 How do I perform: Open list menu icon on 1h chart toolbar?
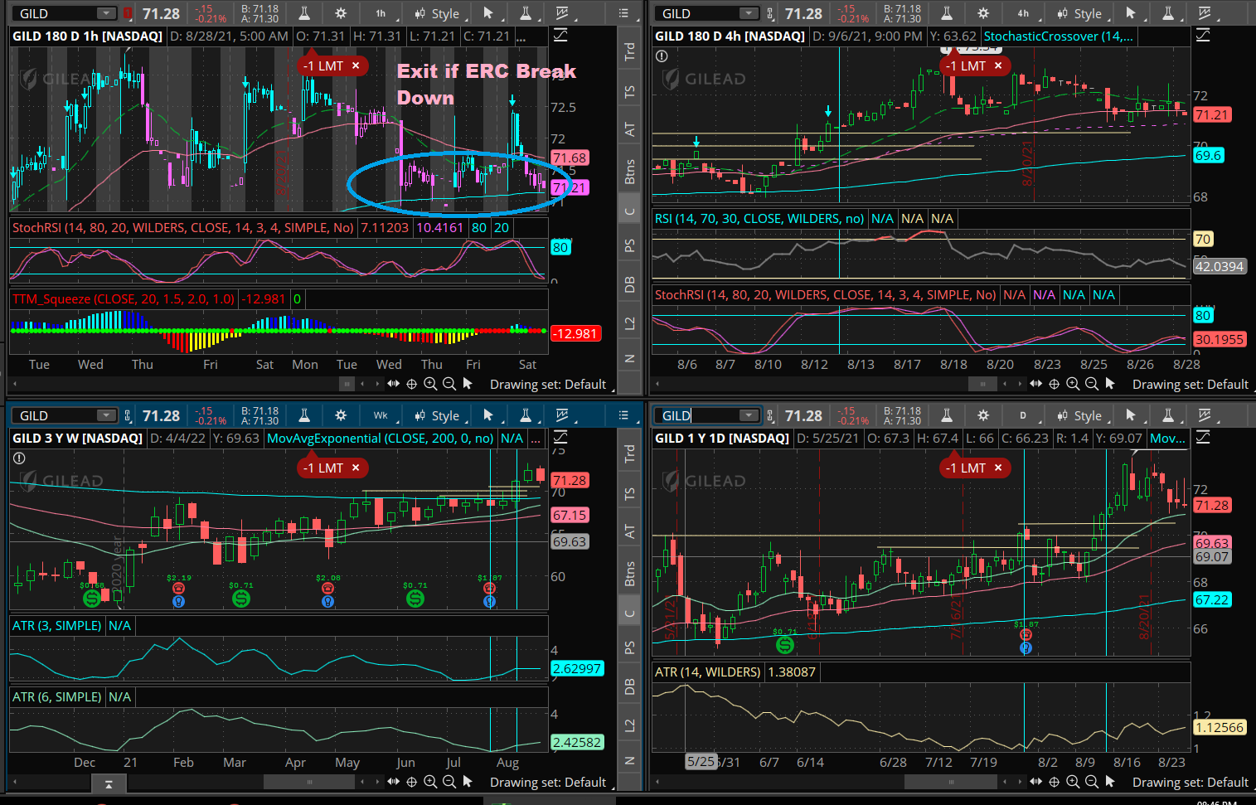pyautogui.click(x=623, y=13)
